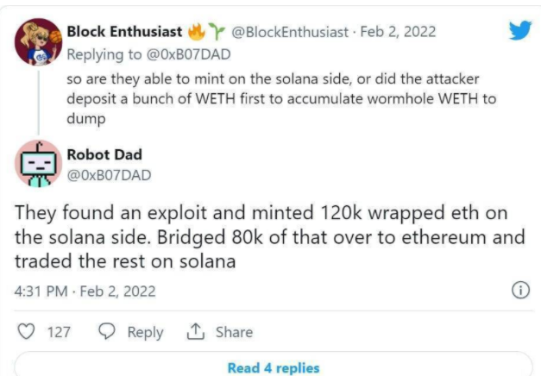Click the 127 likes count

click(59, 332)
